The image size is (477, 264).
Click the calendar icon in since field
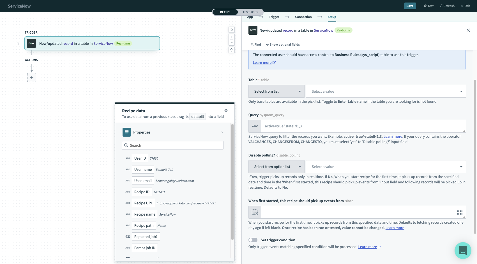coord(255,212)
